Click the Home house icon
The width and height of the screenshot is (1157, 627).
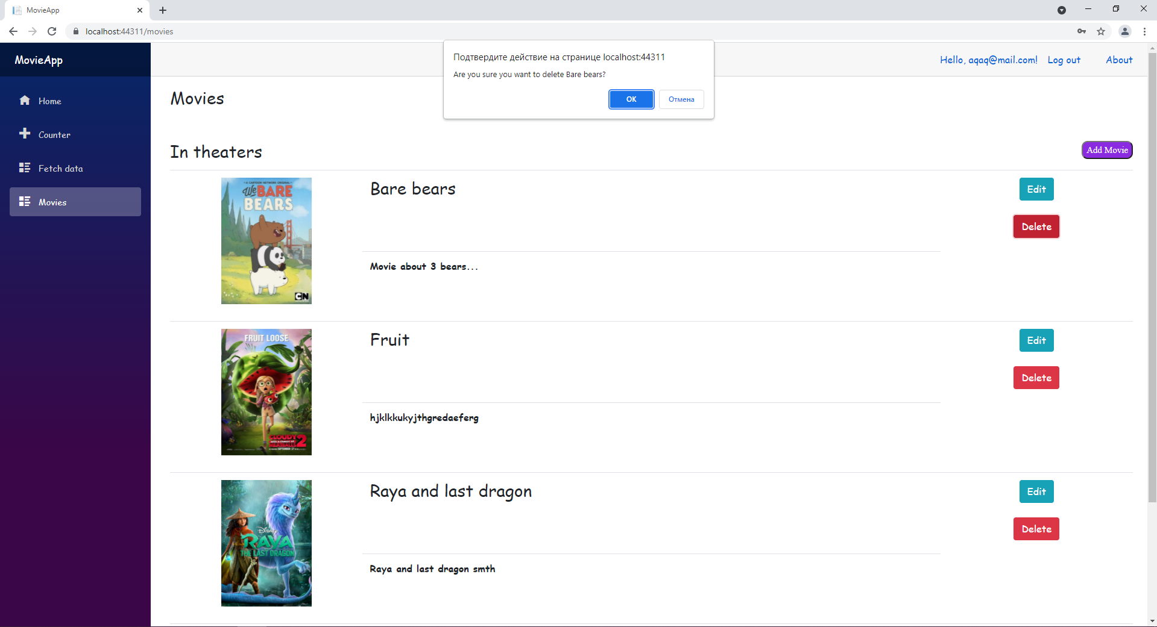coord(25,101)
